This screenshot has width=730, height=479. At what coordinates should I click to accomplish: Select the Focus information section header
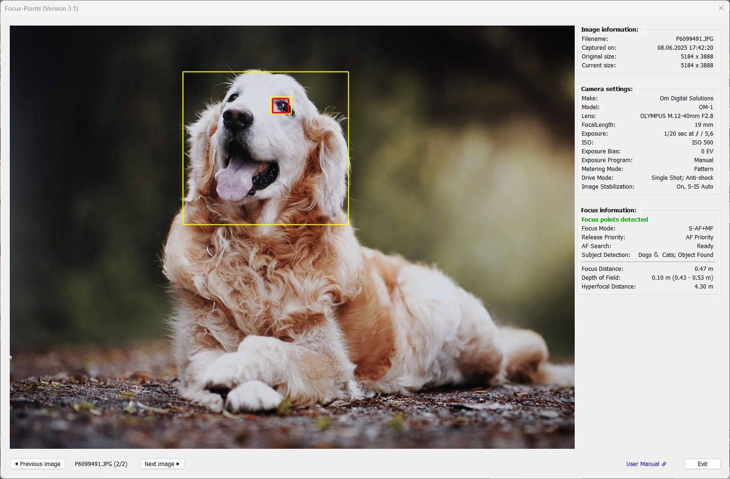[608, 210]
